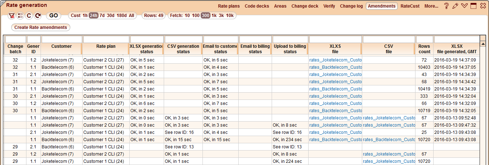Select the 24h time range

(x=93, y=16)
